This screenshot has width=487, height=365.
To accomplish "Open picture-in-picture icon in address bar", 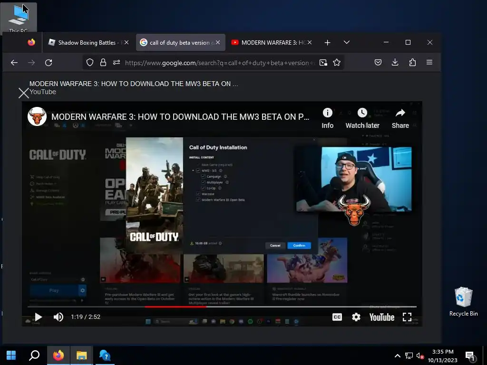I will pos(323,63).
